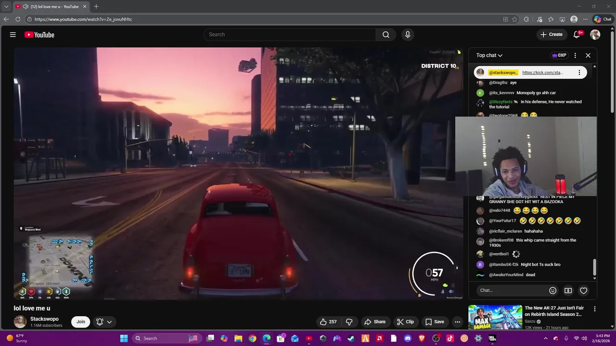The image size is (616, 346).
Task: Open live chat options three-dot menu
Action: pyautogui.click(x=575, y=55)
